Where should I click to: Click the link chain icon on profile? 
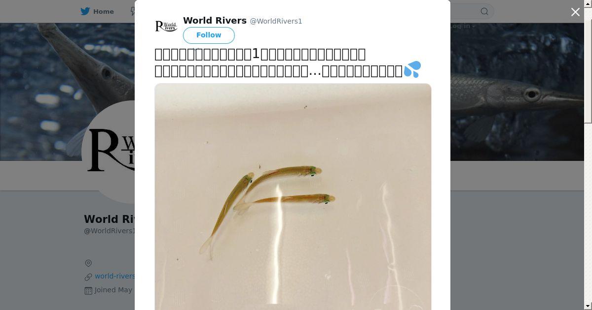(x=88, y=277)
